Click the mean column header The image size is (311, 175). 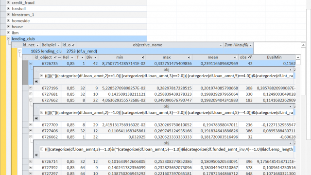point(213,57)
